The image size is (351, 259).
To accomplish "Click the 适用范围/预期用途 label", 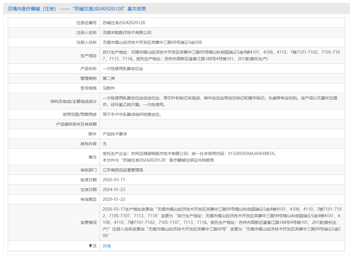I will (x=79, y=114).
